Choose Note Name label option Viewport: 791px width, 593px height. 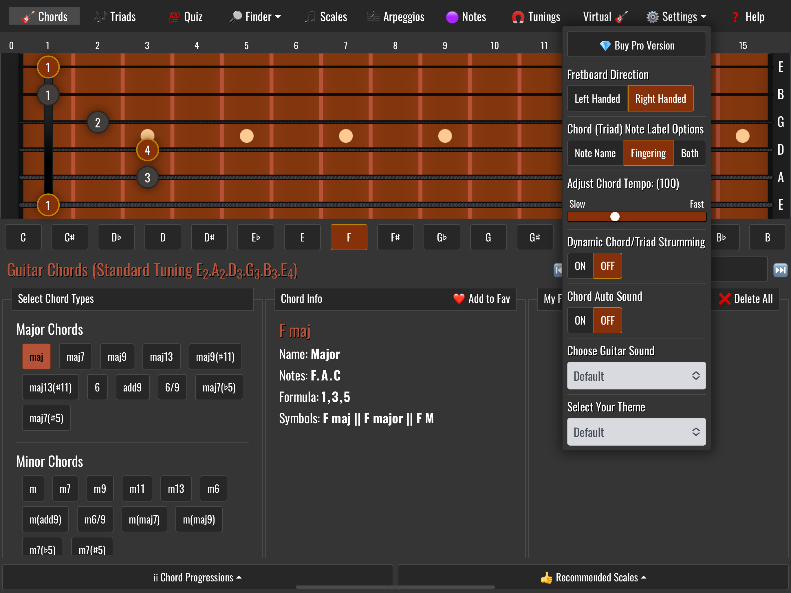(595, 153)
